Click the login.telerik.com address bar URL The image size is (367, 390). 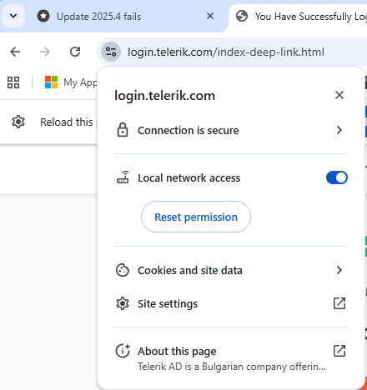(226, 52)
